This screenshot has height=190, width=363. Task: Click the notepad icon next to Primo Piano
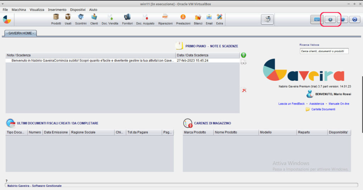point(179,46)
